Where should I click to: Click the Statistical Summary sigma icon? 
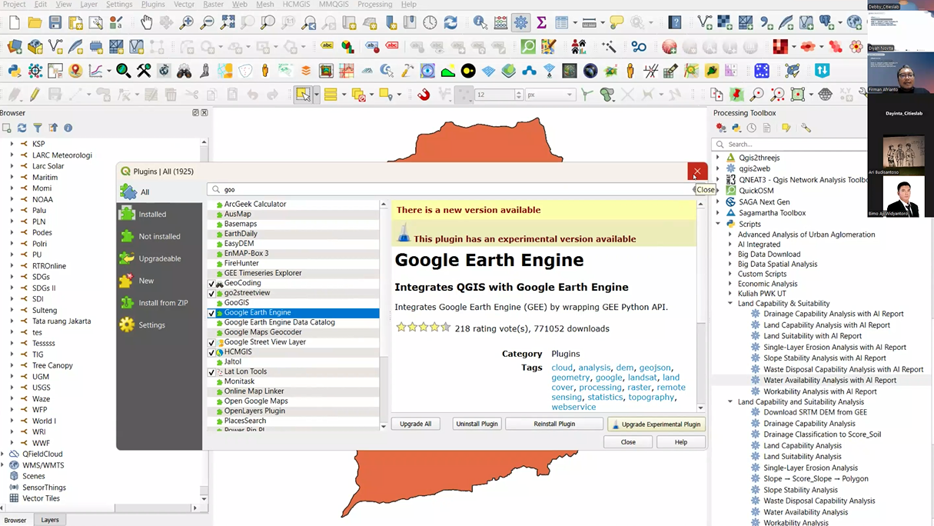tap(541, 23)
